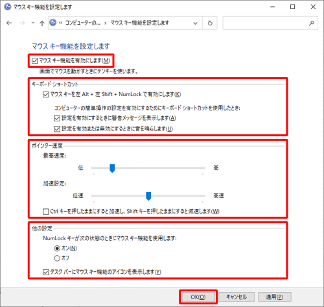Click the キャンセル button
324x307 pixels.
(x=237, y=297)
